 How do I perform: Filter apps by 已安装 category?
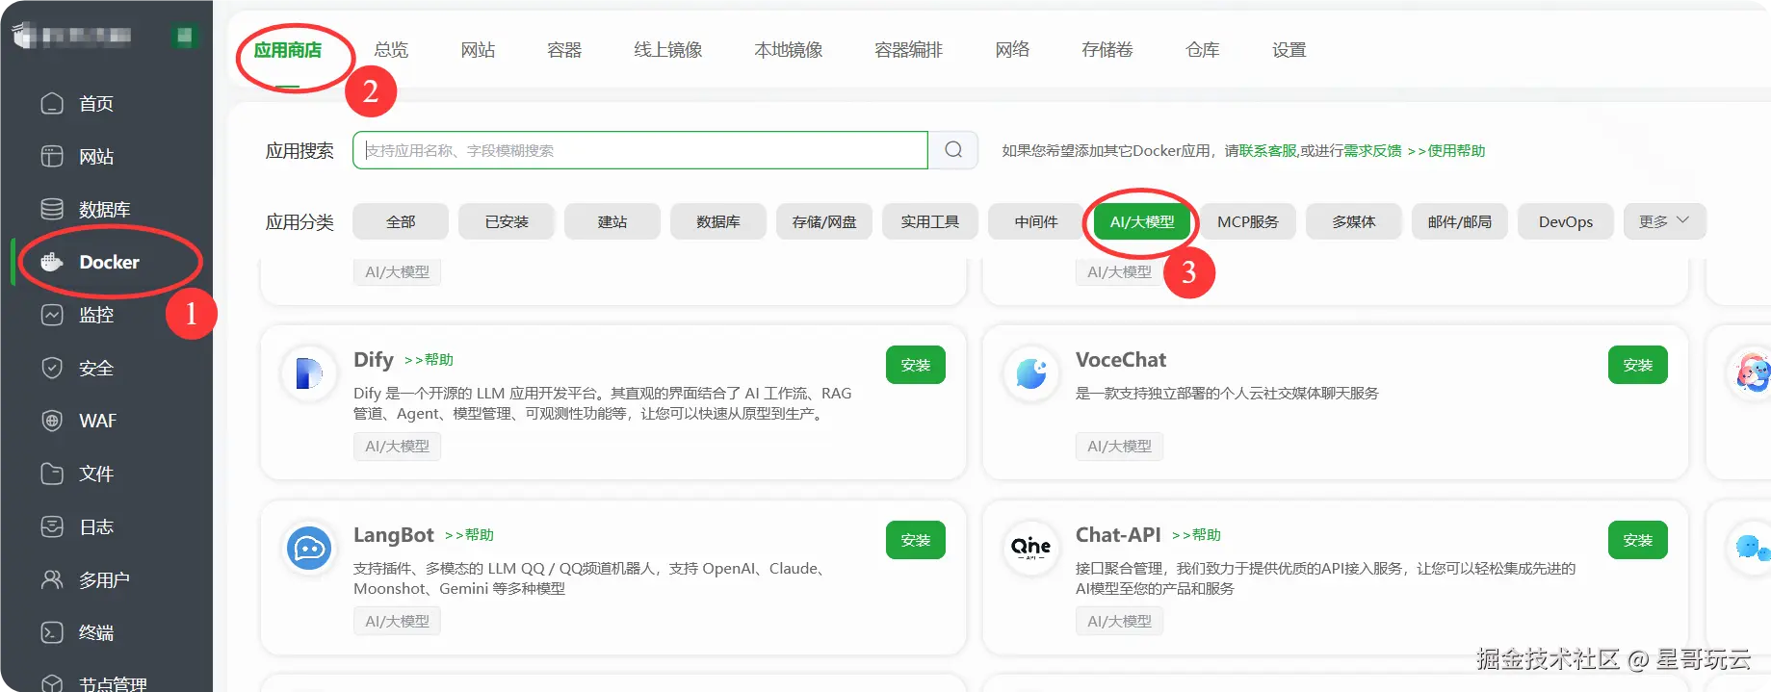pyautogui.click(x=507, y=221)
